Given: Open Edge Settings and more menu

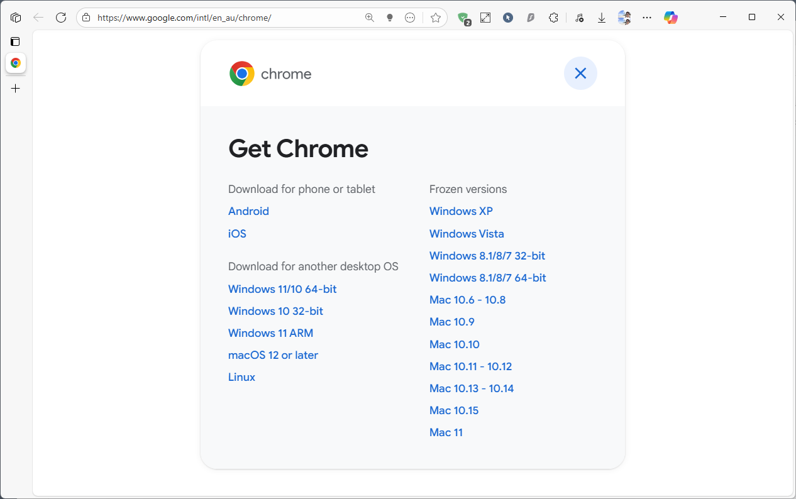Looking at the screenshot, I should click(647, 18).
